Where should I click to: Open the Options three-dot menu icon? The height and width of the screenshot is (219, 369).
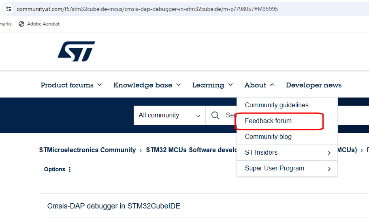coord(69,169)
